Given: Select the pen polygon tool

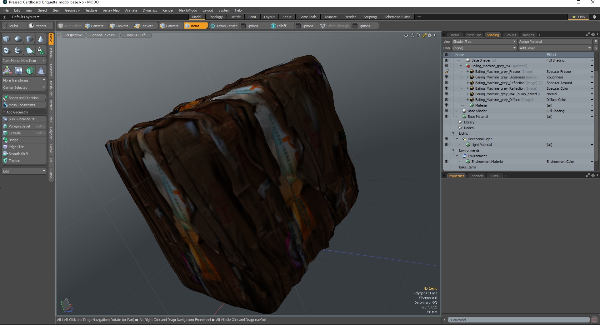Looking at the screenshot, I should (x=29, y=50).
